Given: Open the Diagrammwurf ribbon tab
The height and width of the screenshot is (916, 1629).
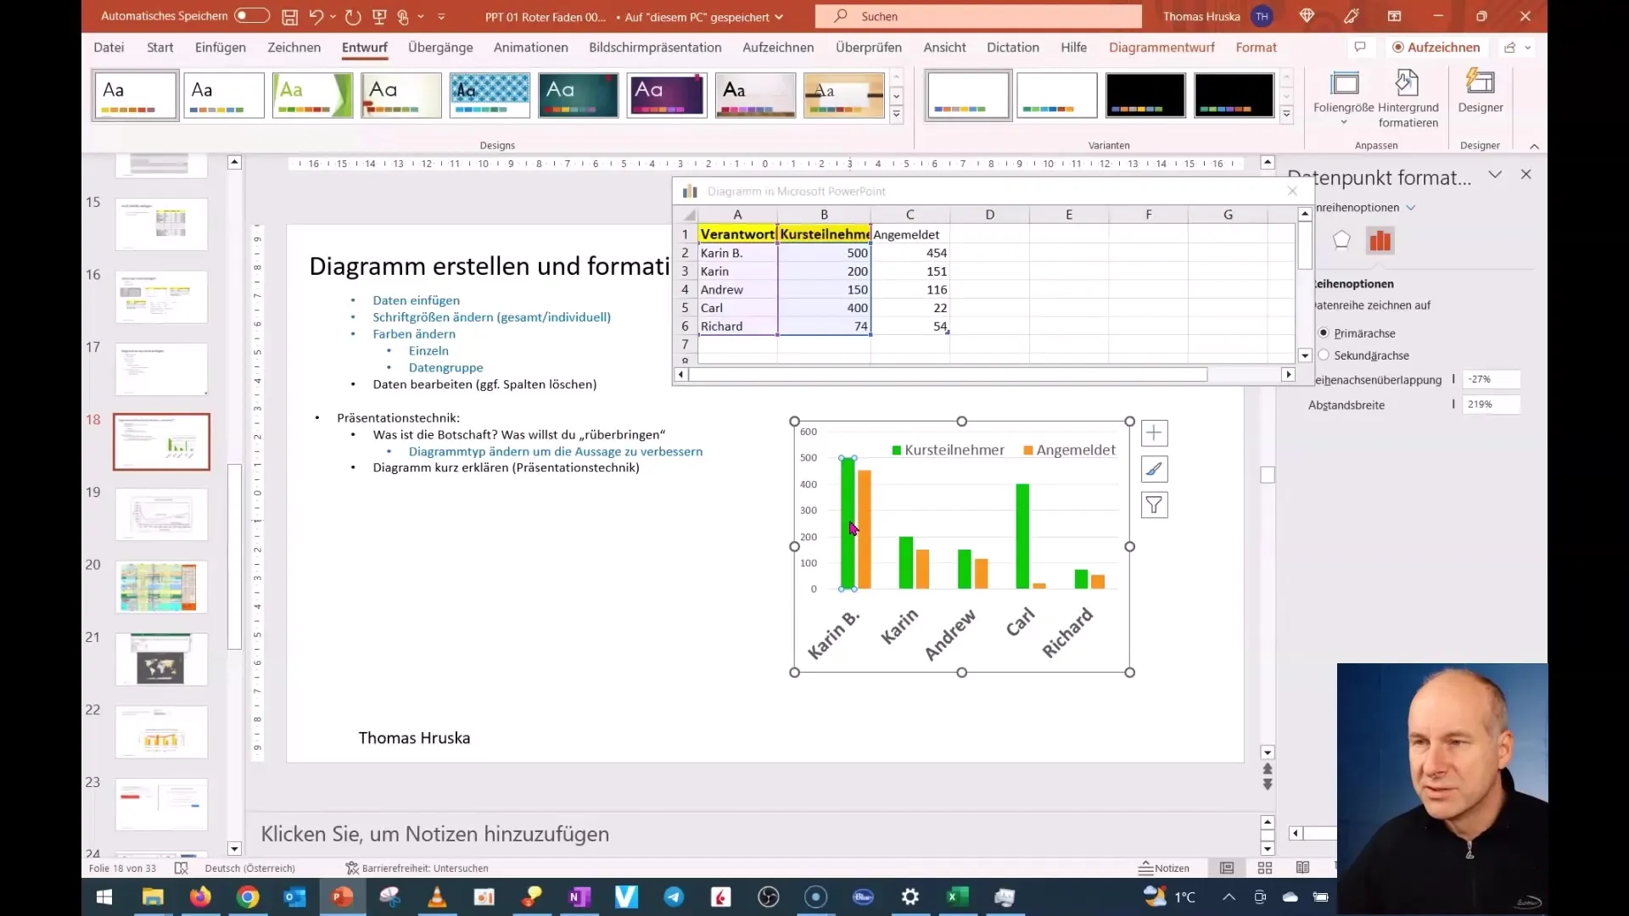Looking at the screenshot, I should (1162, 47).
